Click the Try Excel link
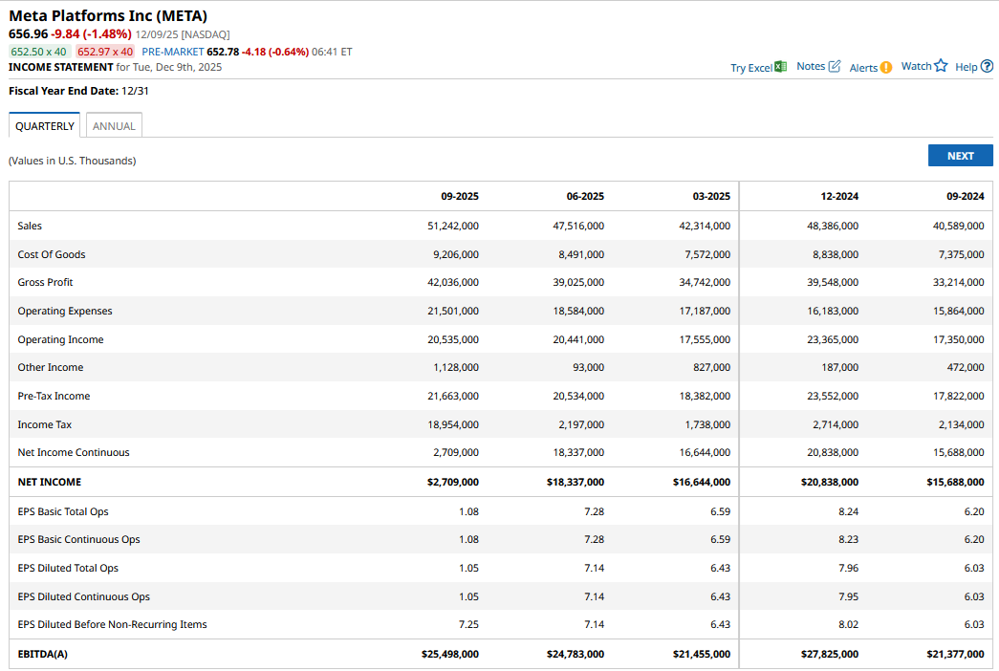 tap(750, 68)
